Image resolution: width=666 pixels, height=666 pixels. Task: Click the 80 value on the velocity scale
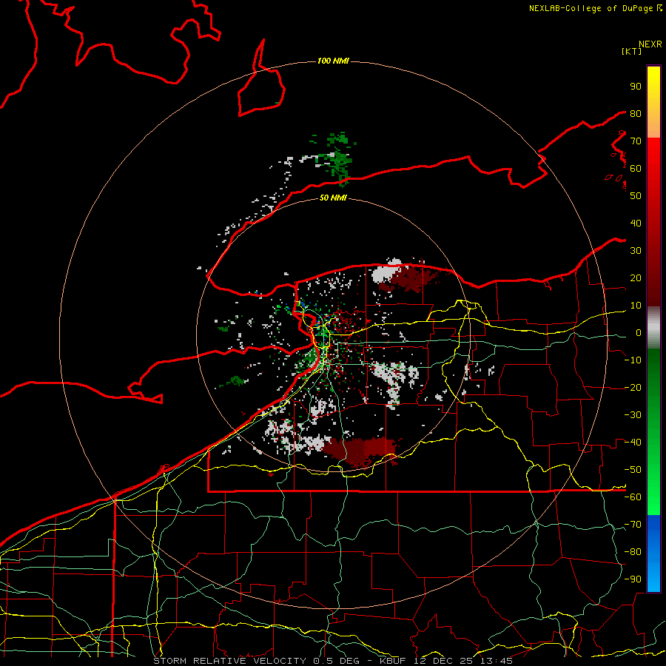coord(636,114)
